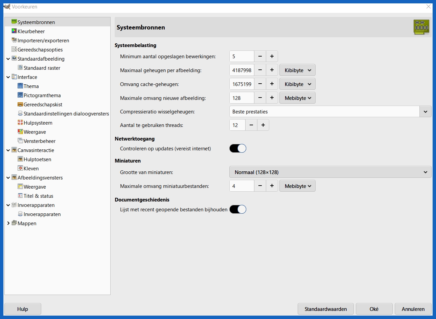Viewport: 436px width, 319px height.
Task: Collapse the Afbeeldingsvensters tree node
Action: (x=8, y=178)
